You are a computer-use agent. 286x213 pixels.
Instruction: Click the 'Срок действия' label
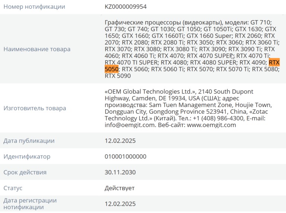(x=25, y=172)
